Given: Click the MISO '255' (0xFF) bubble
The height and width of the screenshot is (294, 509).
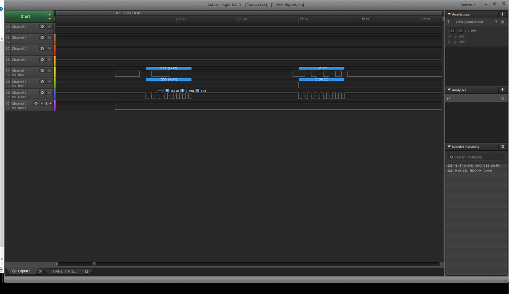Looking at the screenshot, I should pos(168,79).
